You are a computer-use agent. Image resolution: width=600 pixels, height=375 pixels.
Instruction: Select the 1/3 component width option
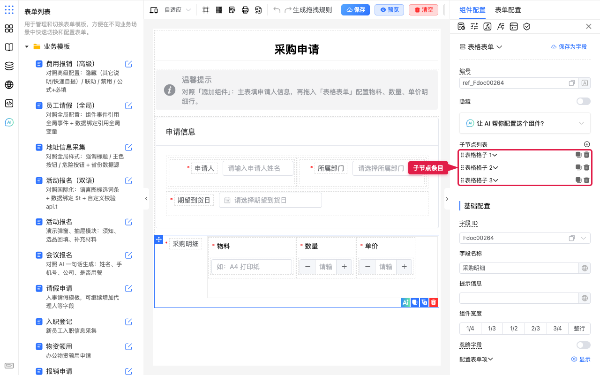click(492, 329)
